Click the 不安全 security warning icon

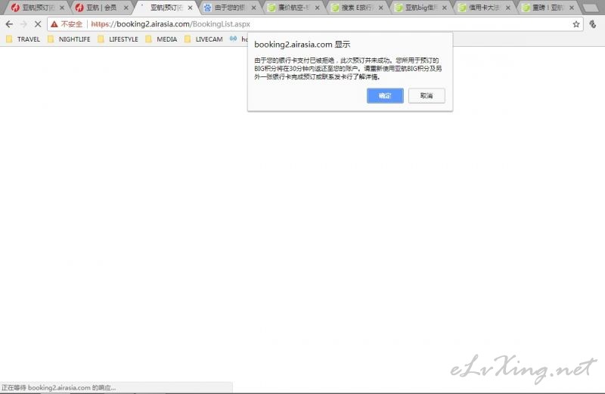click(54, 24)
